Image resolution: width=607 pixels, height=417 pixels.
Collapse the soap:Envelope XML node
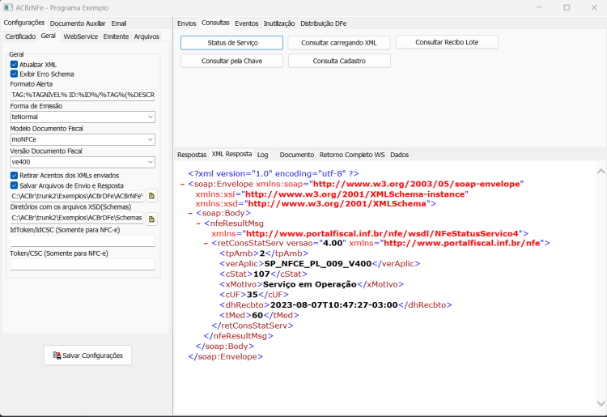(182, 185)
